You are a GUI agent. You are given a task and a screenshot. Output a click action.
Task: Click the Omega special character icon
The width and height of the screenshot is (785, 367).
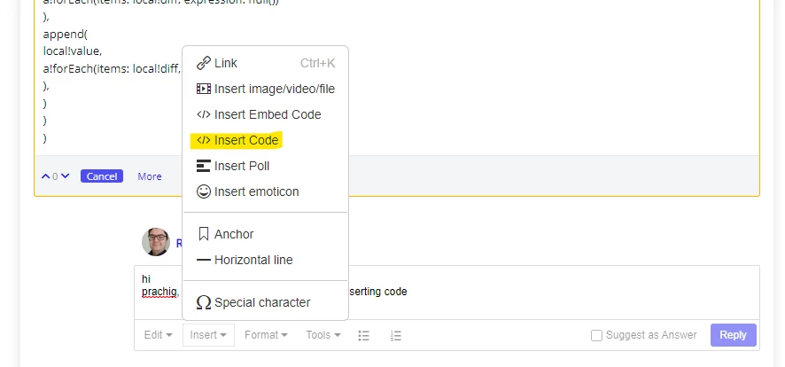tap(203, 302)
